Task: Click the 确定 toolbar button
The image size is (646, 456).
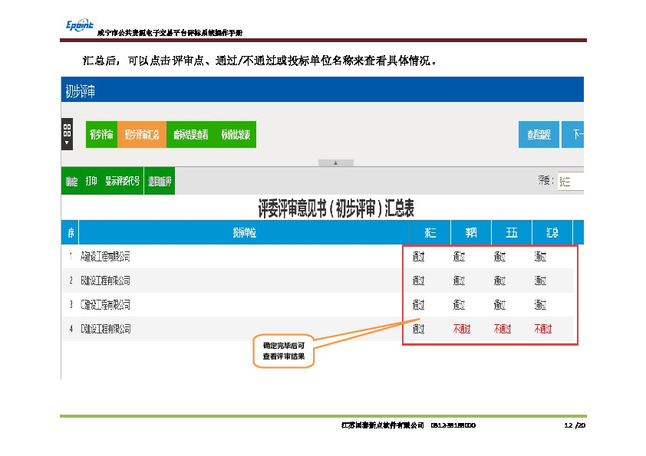Action: (x=71, y=182)
